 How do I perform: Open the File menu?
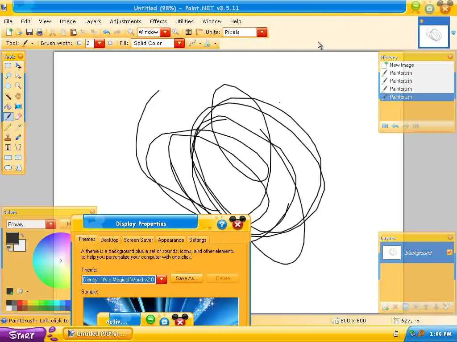pos(8,21)
